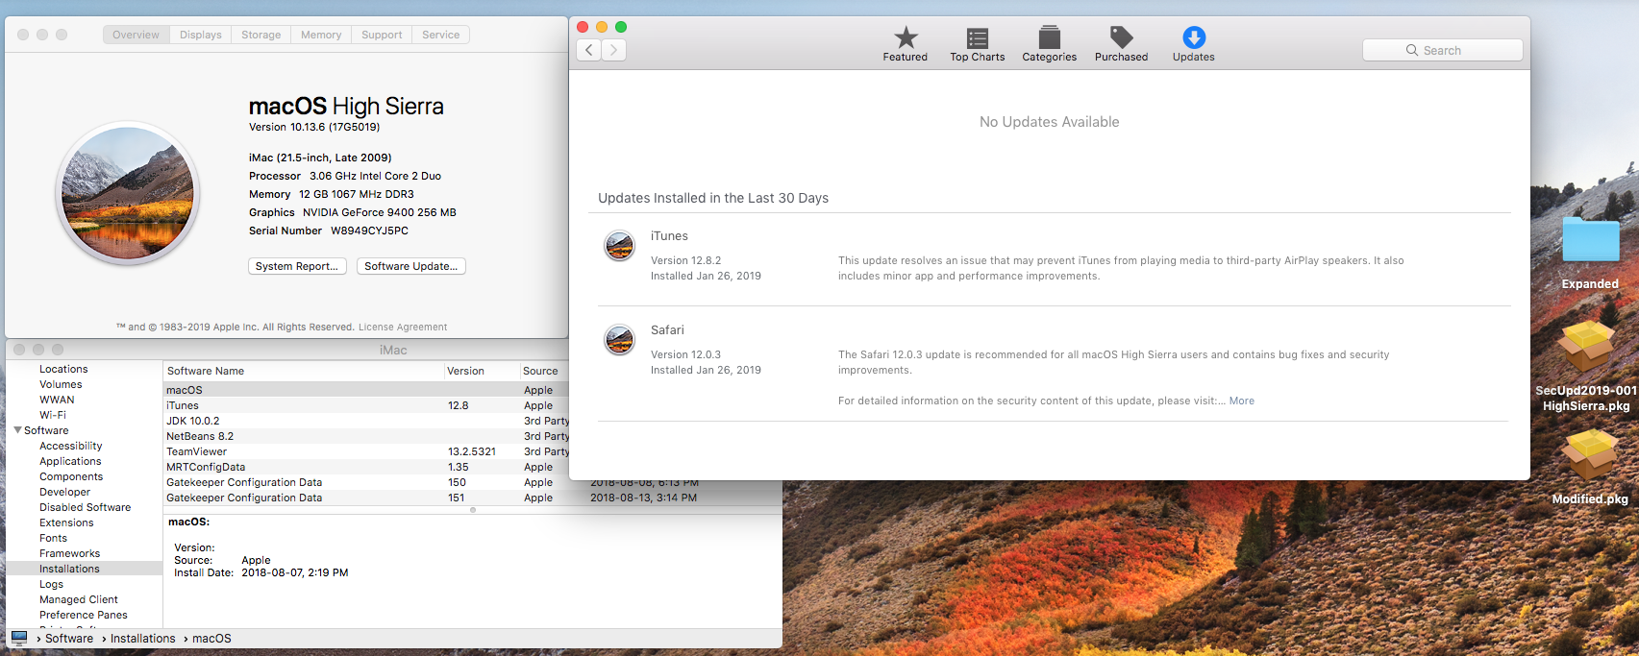
Task: Switch to the Support tab
Action: click(x=382, y=35)
